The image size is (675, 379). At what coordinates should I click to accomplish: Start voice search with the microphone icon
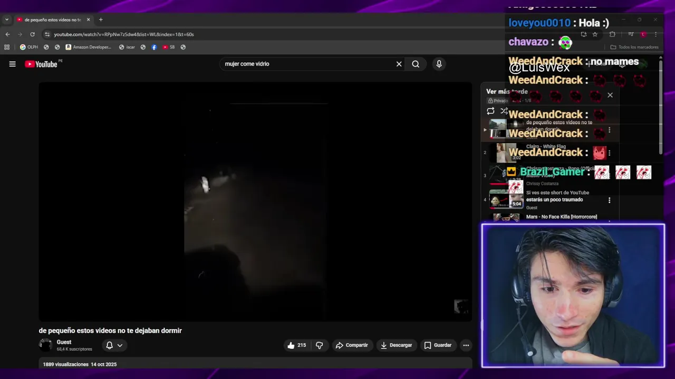coord(439,64)
